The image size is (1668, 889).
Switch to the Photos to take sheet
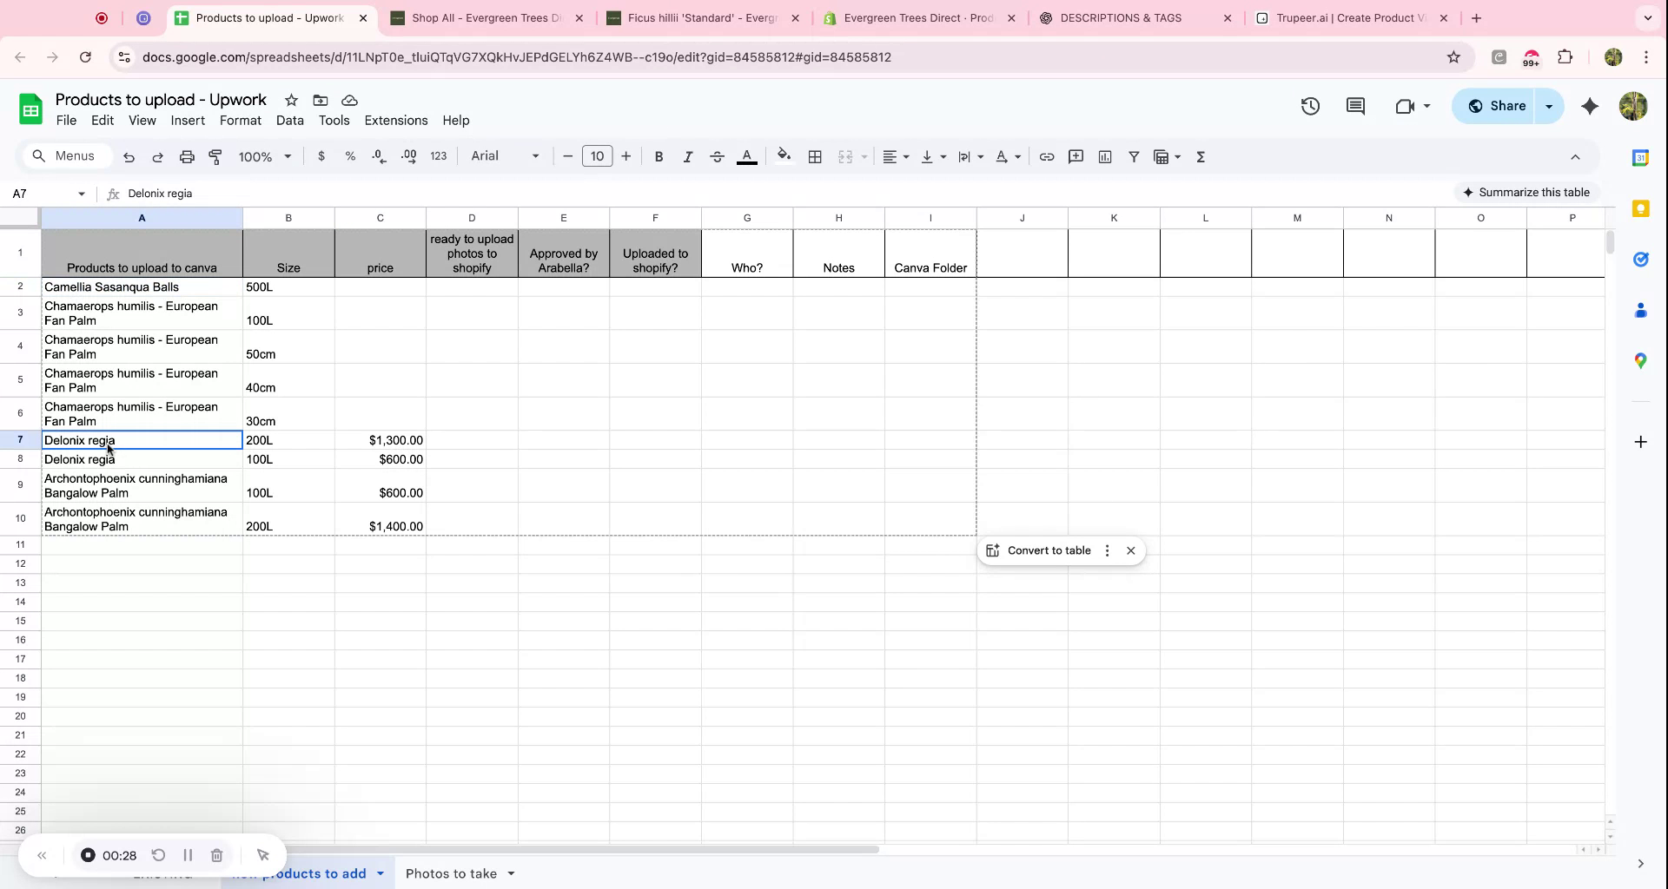[451, 873]
